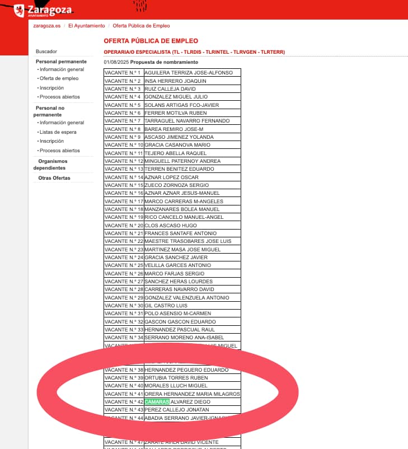Select Personal no permanente section heading
This screenshot has width=408, height=449.
tap(49, 111)
